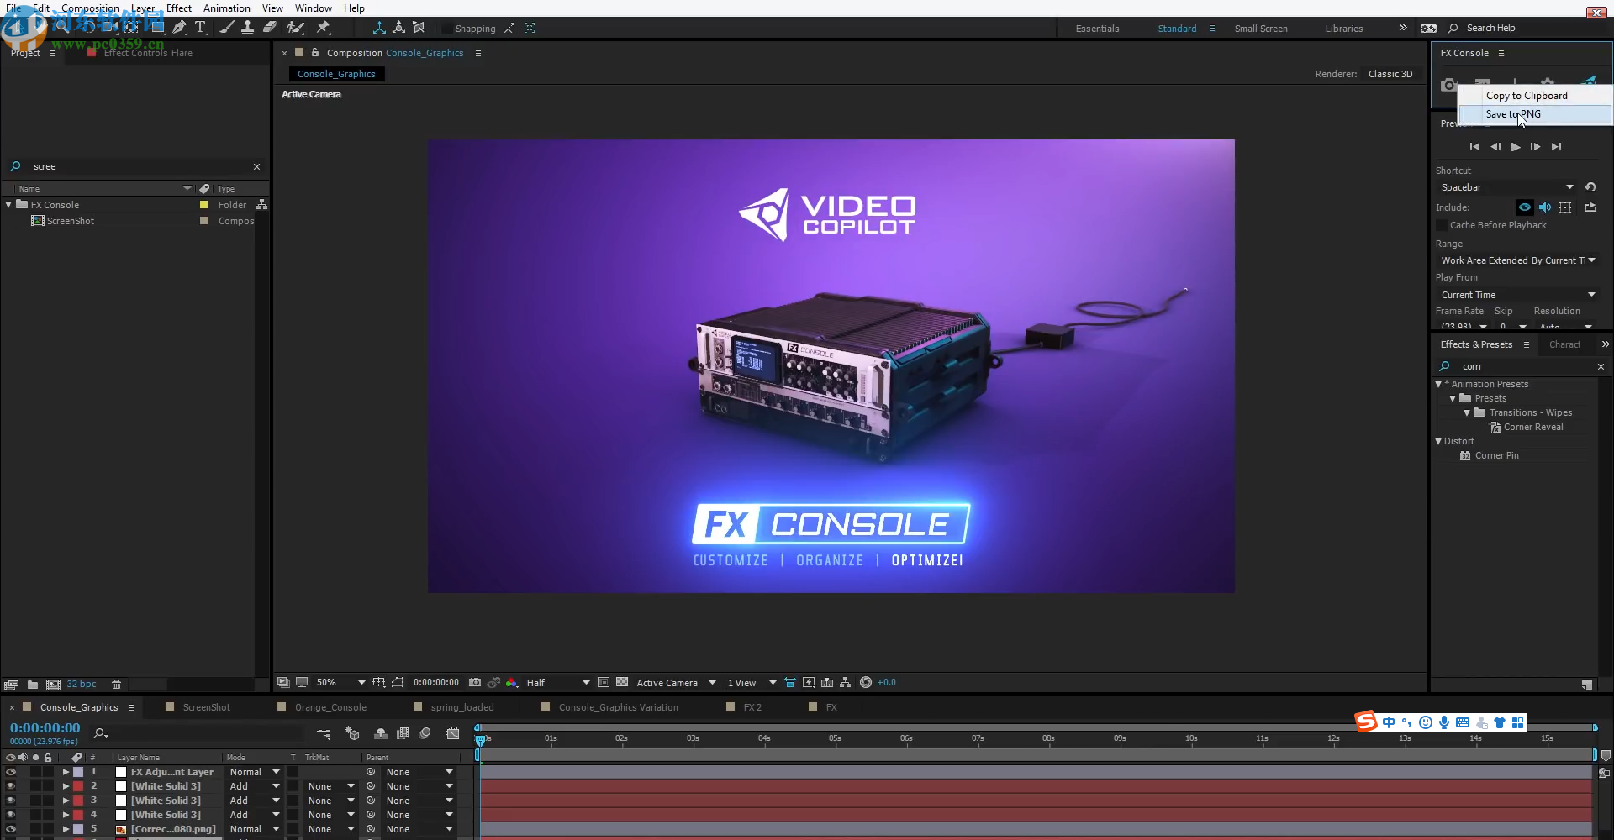Take a snapshot of the composition viewer
Viewport: 1614px width, 840px height.
(475, 683)
